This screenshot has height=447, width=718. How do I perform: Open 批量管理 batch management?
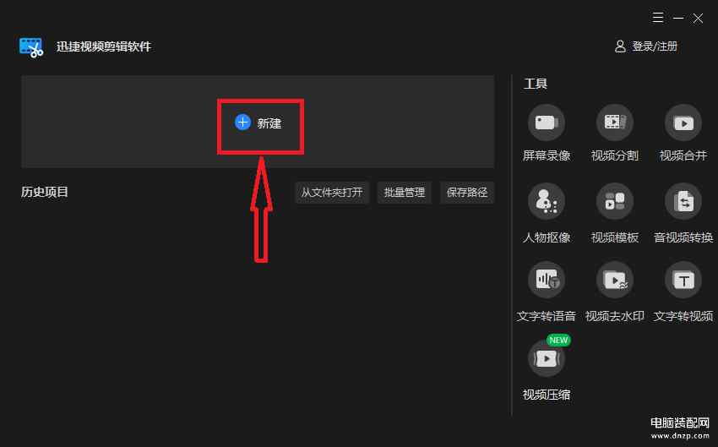(x=405, y=193)
